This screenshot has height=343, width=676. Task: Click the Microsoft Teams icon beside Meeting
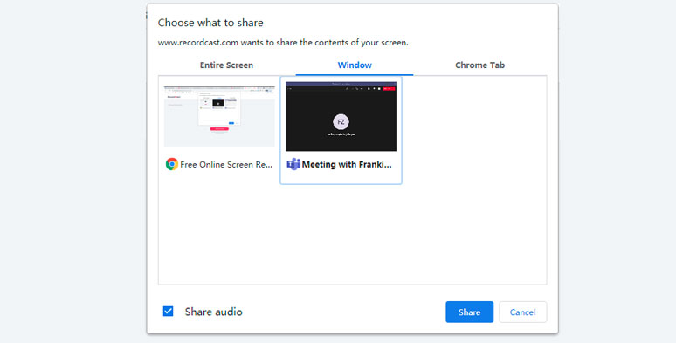(293, 164)
